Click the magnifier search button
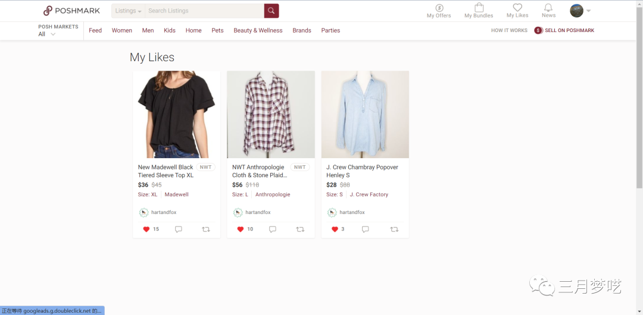The width and height of the screenshot is (643, 315). click(271, 11)
